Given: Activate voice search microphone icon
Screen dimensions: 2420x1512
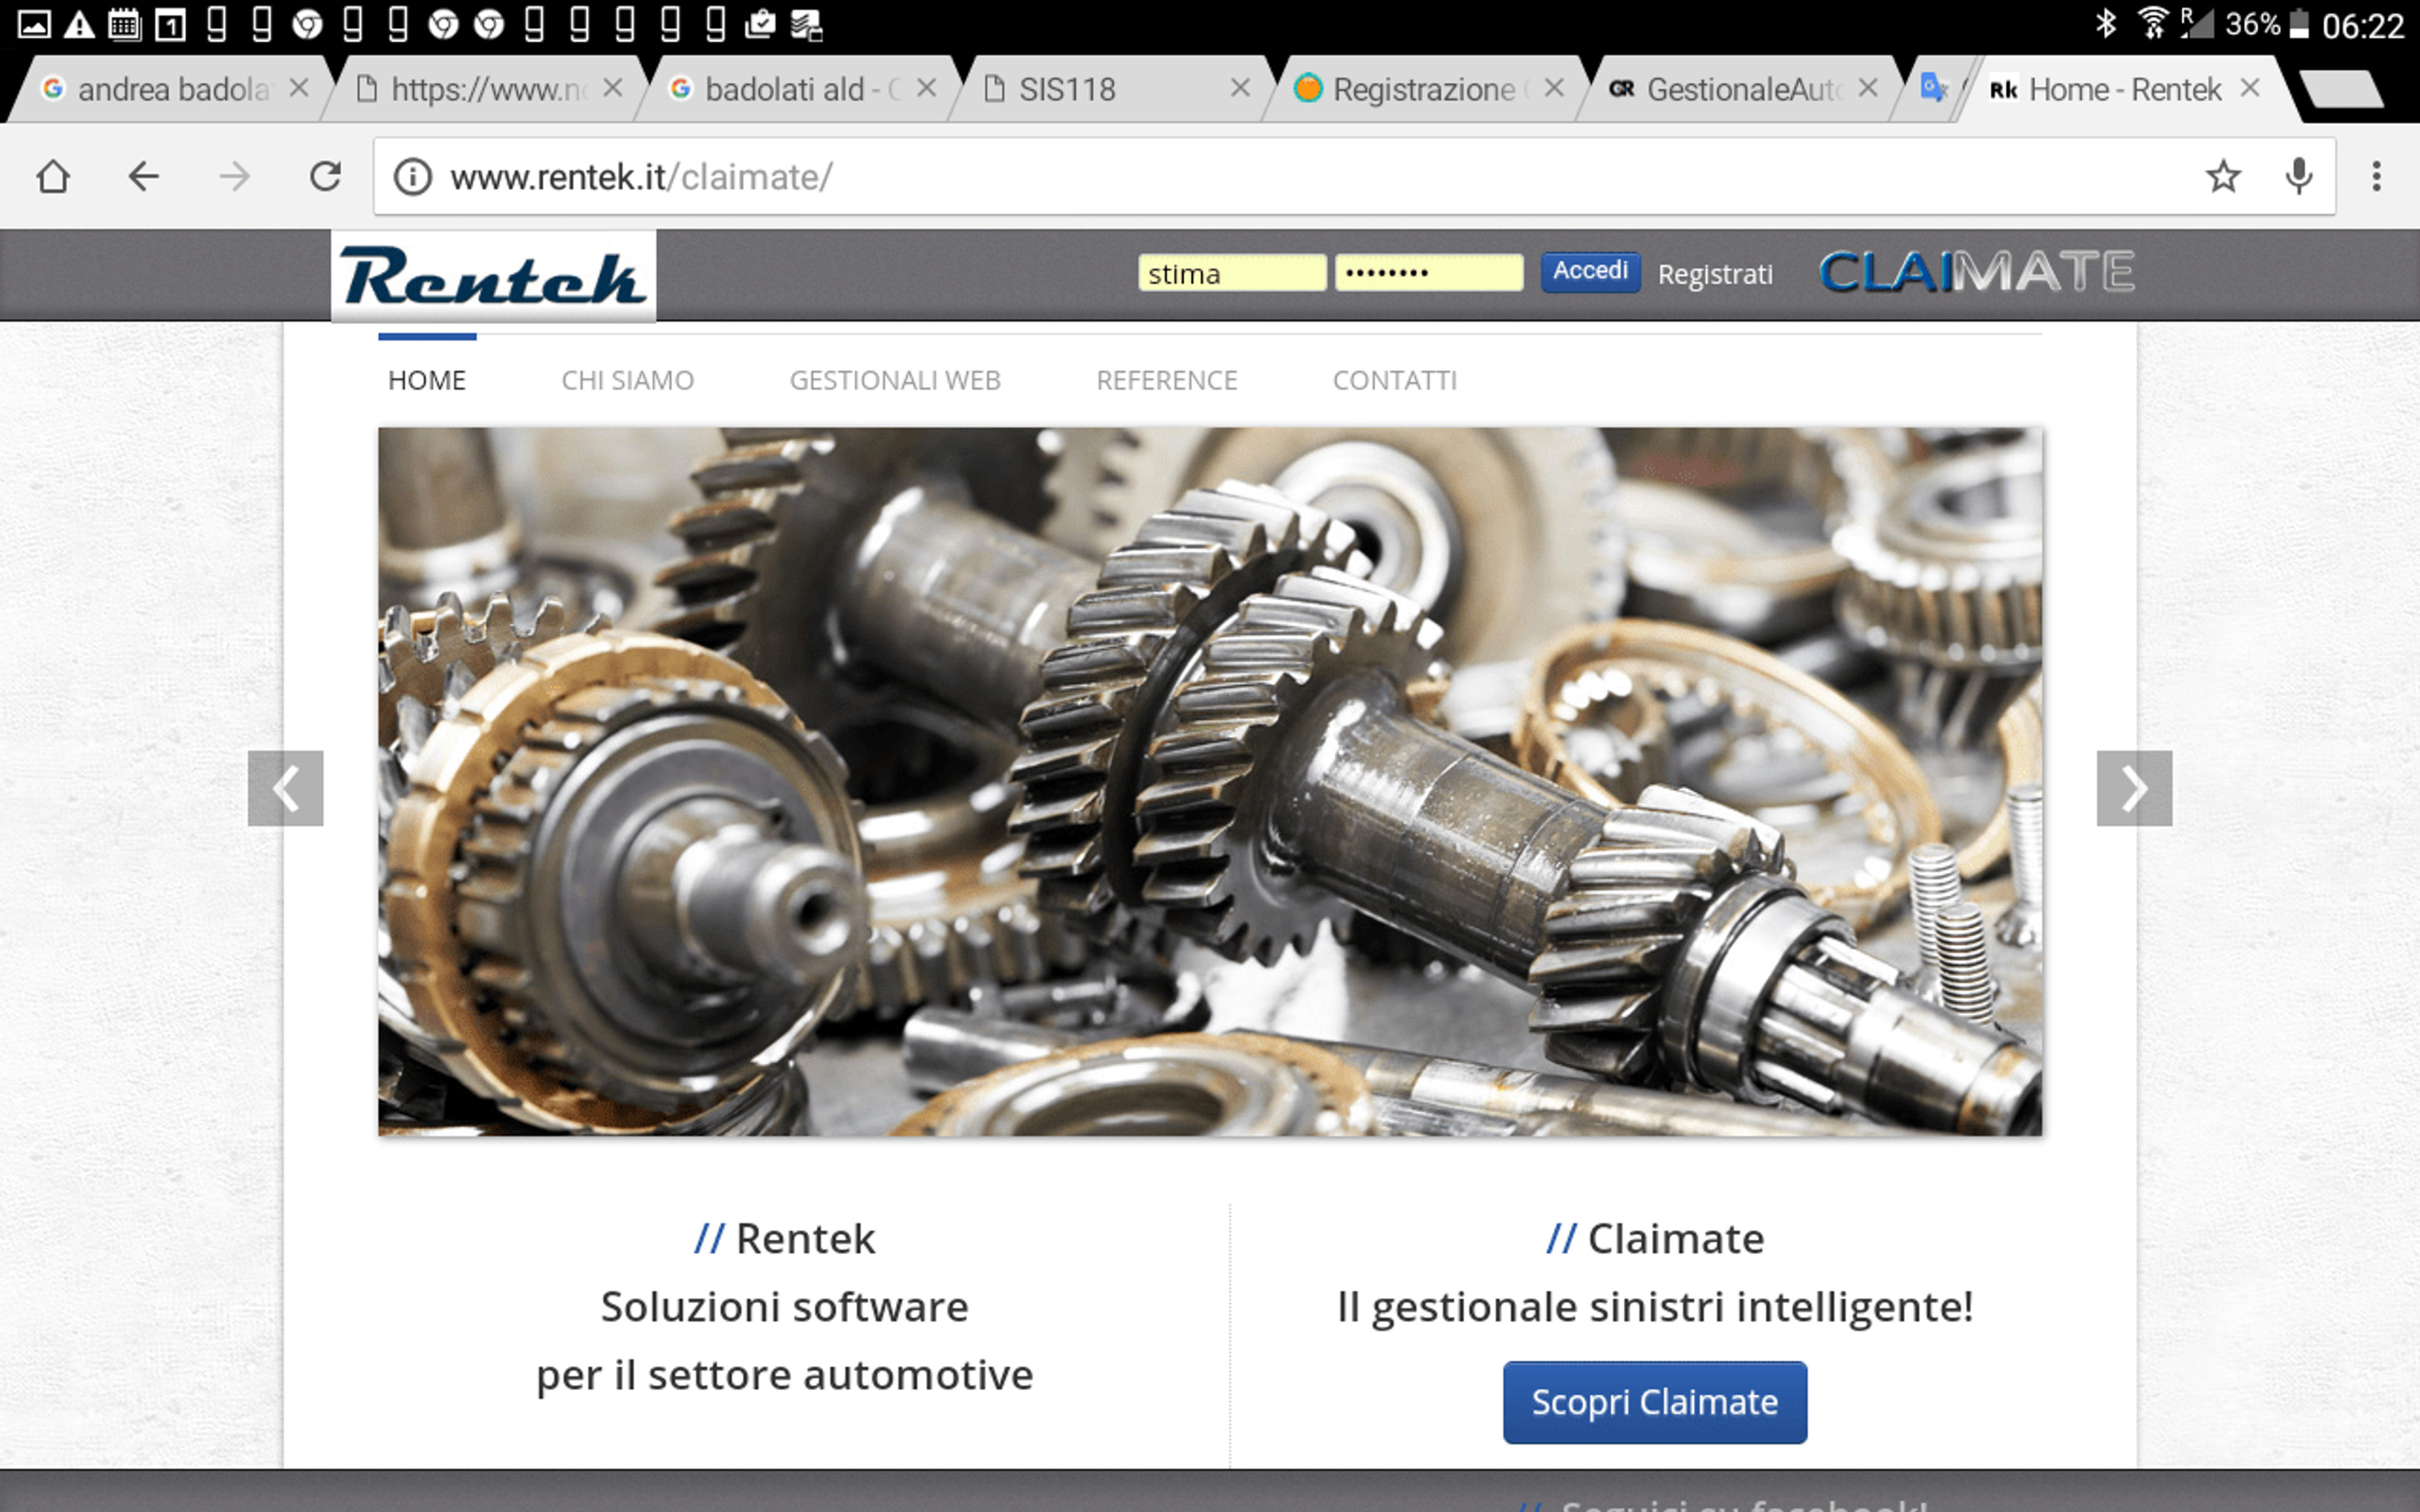Looking at the screenshot, I should [x=2299, y=177].
